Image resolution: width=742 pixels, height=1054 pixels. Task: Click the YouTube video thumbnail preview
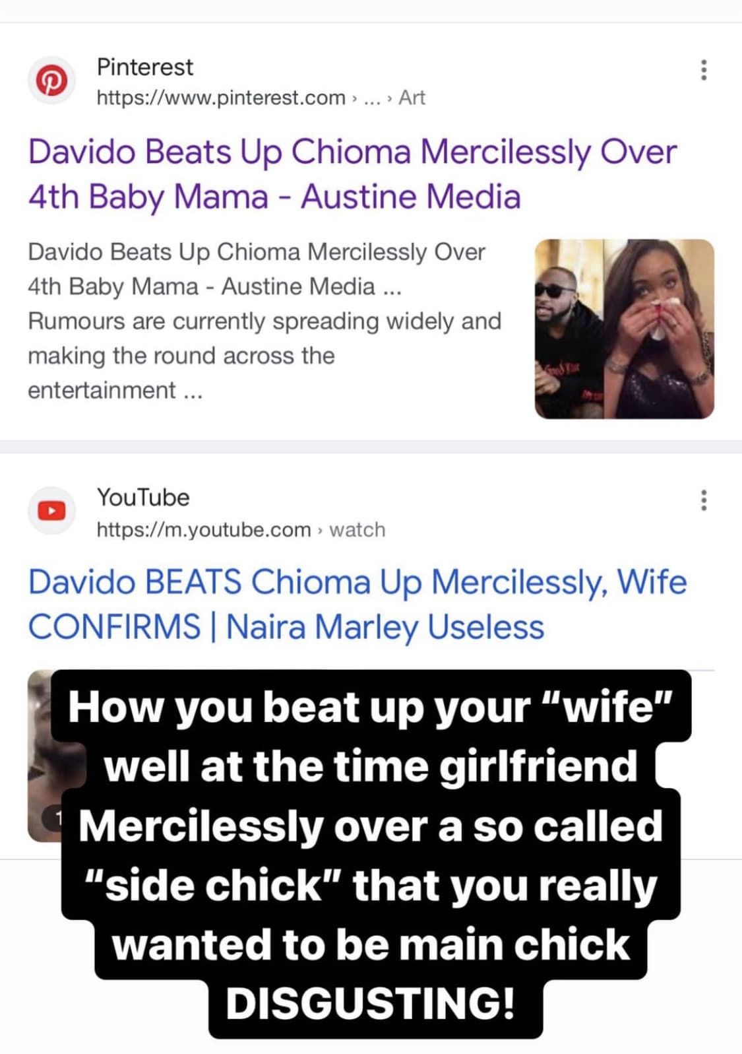click(41, 756)
